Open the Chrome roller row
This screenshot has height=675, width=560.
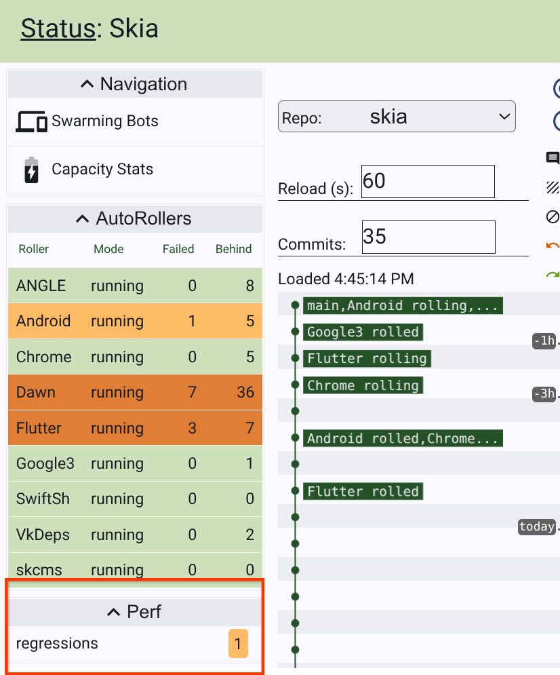tap(135, 356)
